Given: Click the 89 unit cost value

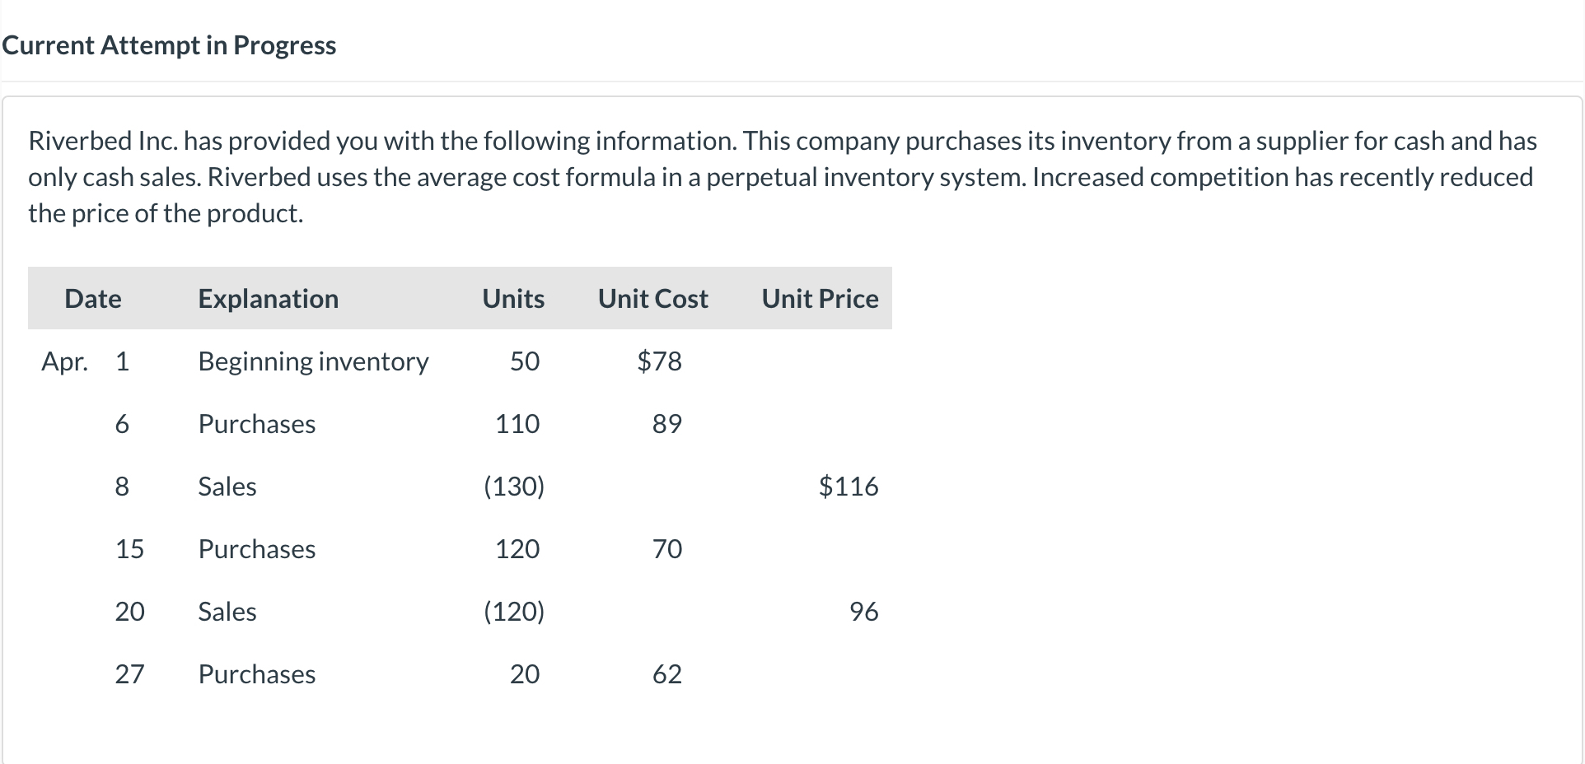Looking at the screenshot, I should click(x=666, y=424).
